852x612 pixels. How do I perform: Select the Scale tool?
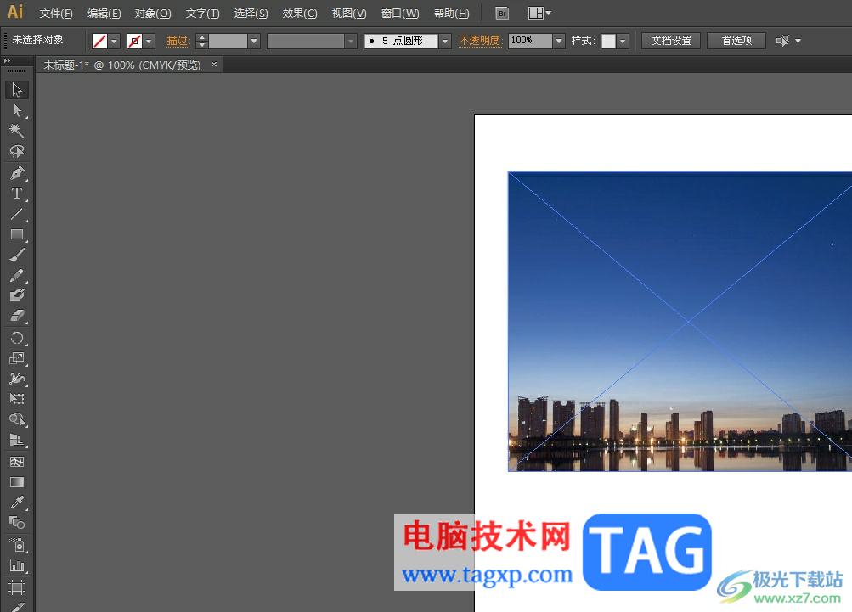(x=17, y=358)
